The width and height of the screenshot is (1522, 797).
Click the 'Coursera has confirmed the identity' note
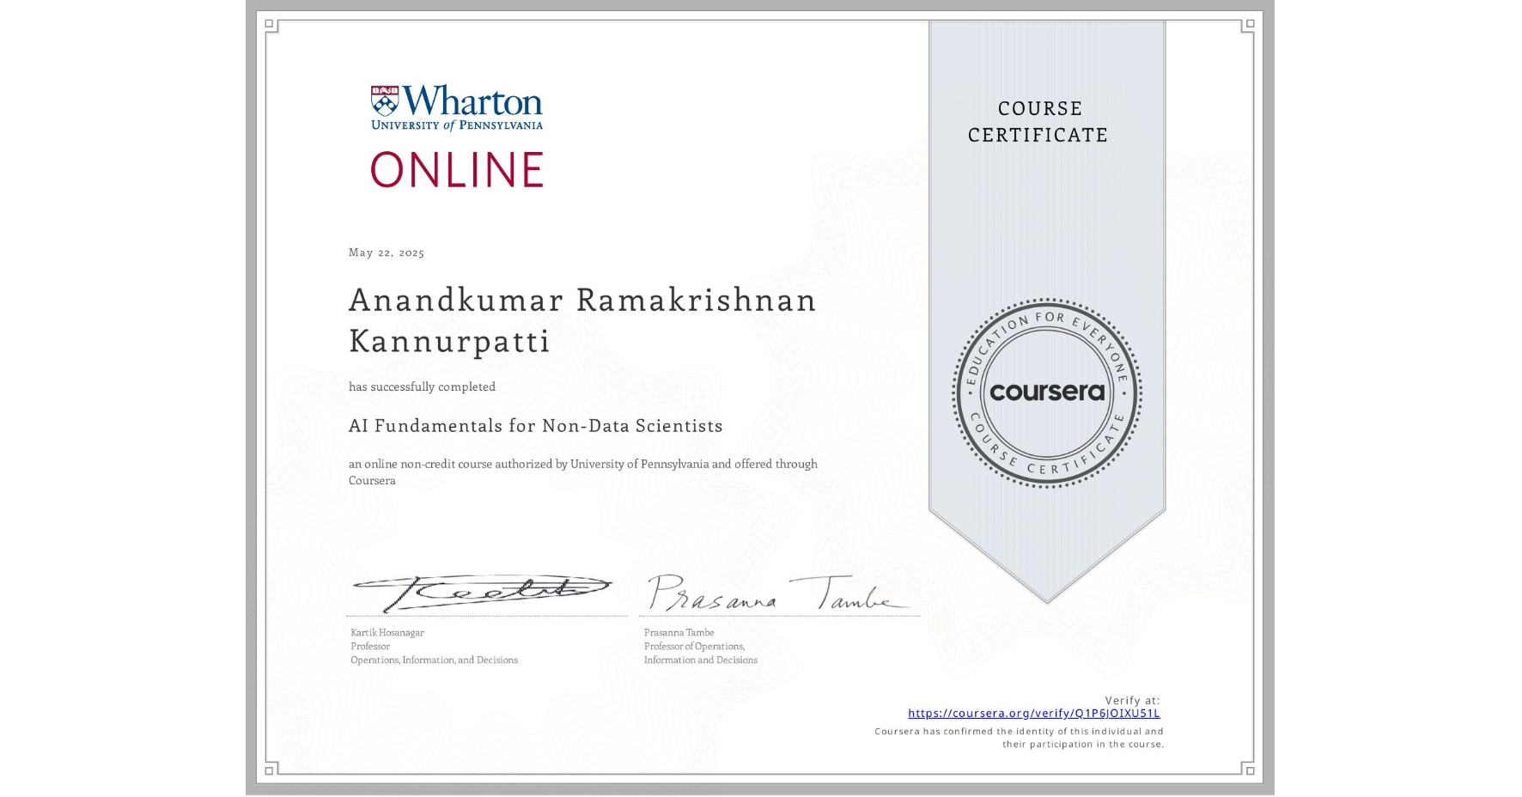pos(1019,738)
